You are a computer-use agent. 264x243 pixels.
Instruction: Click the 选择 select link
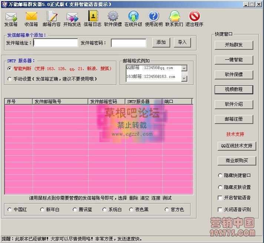(x=122, y=198)
